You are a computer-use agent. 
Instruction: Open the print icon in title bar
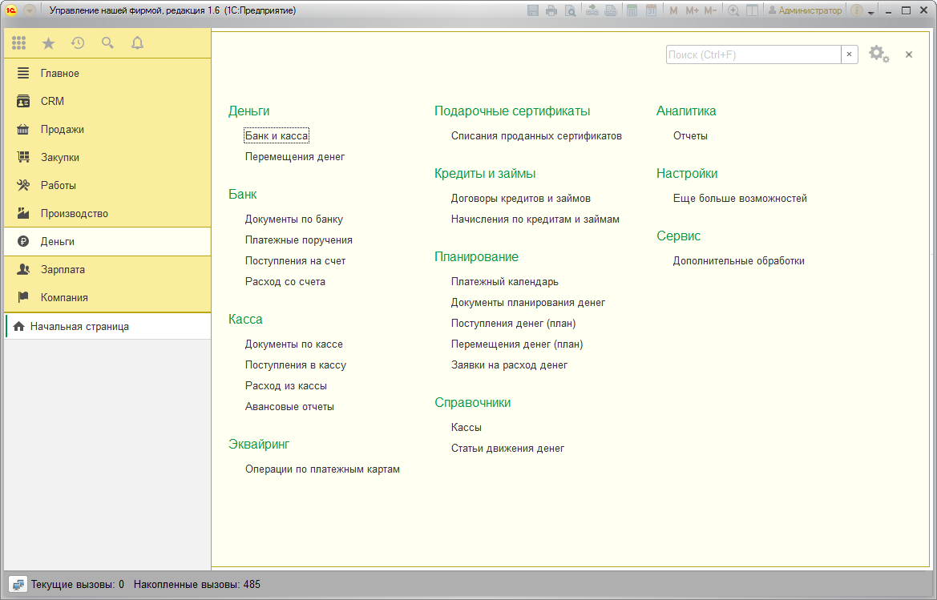[x=551, y=10]
